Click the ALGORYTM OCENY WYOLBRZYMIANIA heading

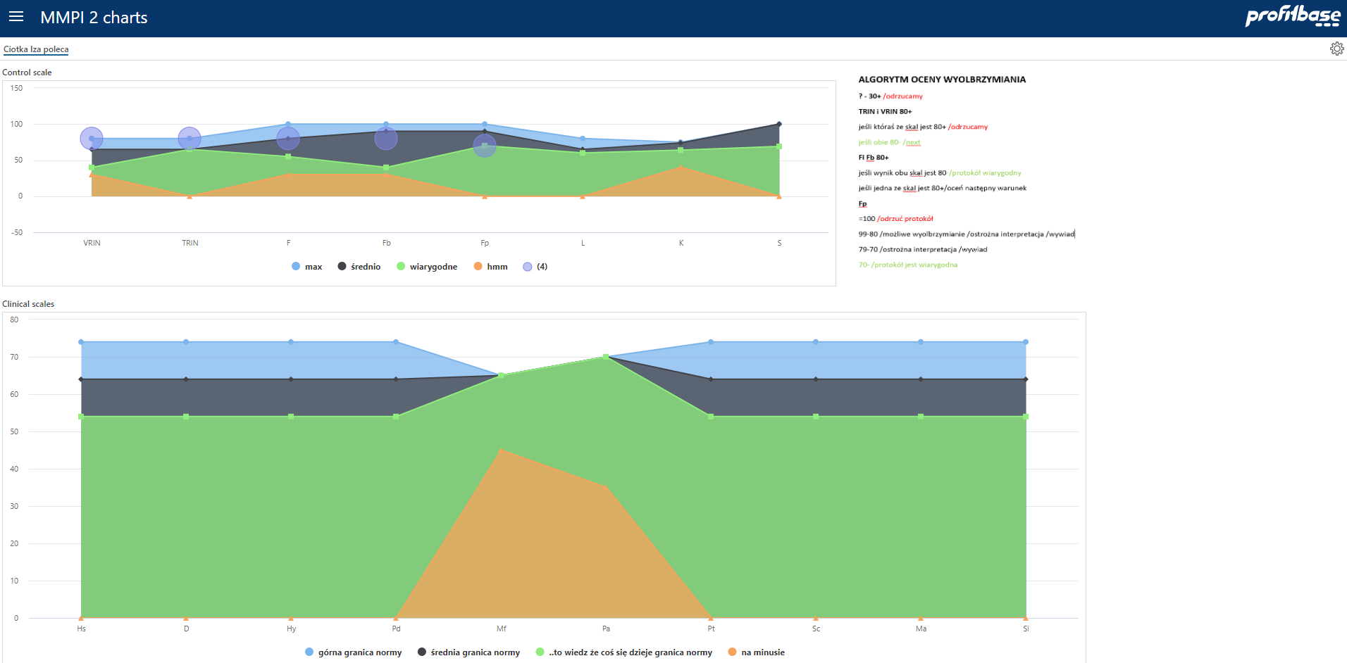tap(942, 80)
